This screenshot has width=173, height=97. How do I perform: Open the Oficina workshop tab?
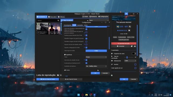(x=61, y=17)
